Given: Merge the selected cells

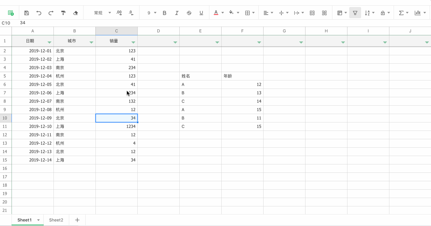Looking at the screenshot, I should [313, 13].
